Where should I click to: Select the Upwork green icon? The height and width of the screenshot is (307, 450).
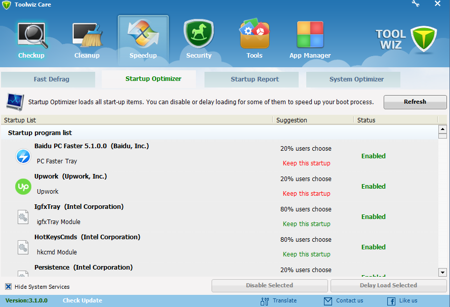pyautogui.click(x=23, y=187)
